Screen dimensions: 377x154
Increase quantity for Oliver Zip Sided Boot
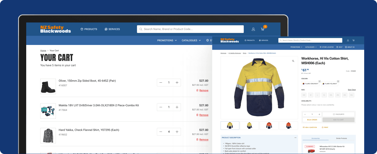pos(177,83)
